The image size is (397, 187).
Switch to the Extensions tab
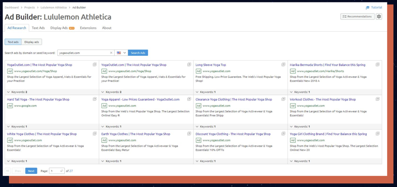tap(88, 28)
